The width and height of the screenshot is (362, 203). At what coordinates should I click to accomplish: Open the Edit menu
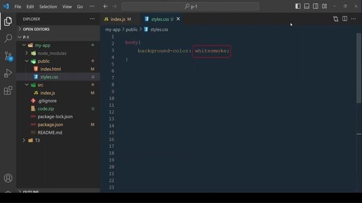pos(30,7)
